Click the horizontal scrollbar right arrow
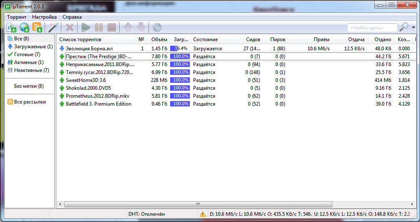 [x=412, y=204]
